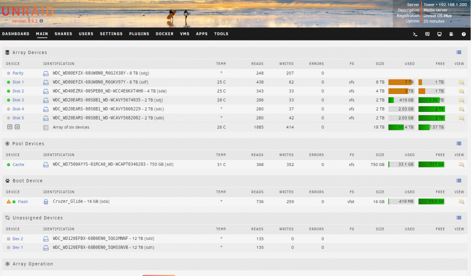Open the terminal icon in the header bar
Screen dimensions: 471x276
[x=415, y=34]
